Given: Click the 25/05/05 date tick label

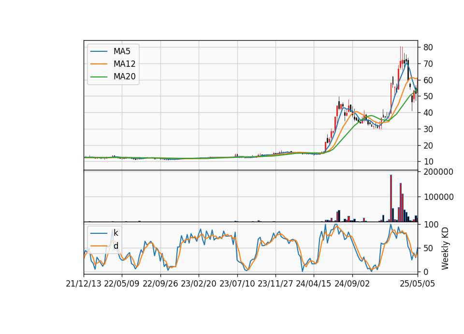Looking at the screenshot, I should [x=417, y=284].
